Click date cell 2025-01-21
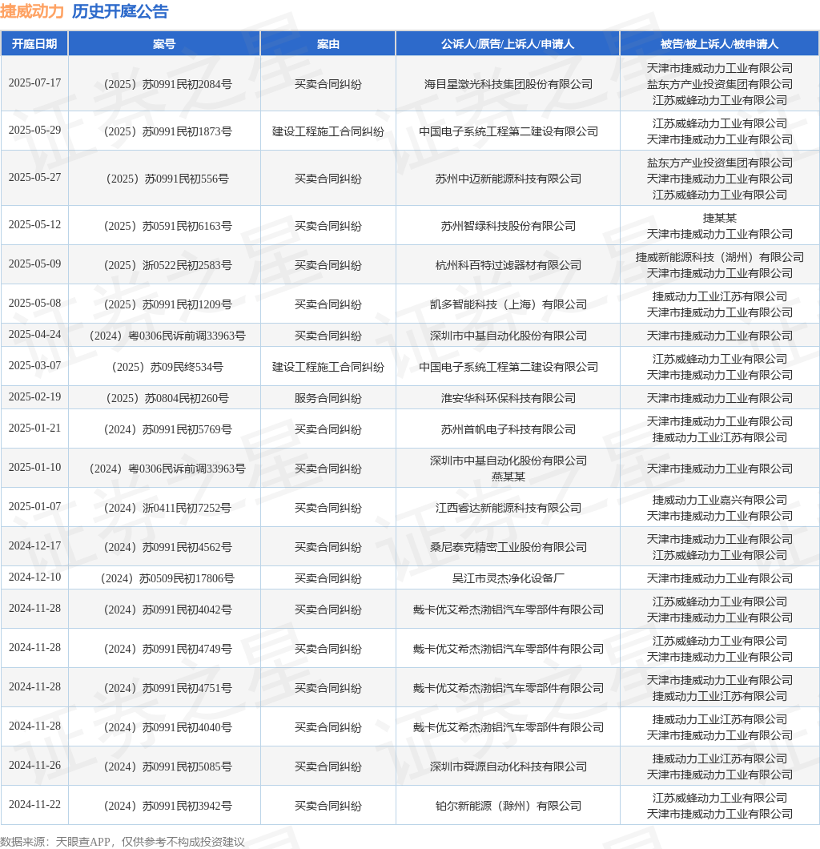This screenshot has width=820, height=849. pyautogui.click(x=34, y=428)
